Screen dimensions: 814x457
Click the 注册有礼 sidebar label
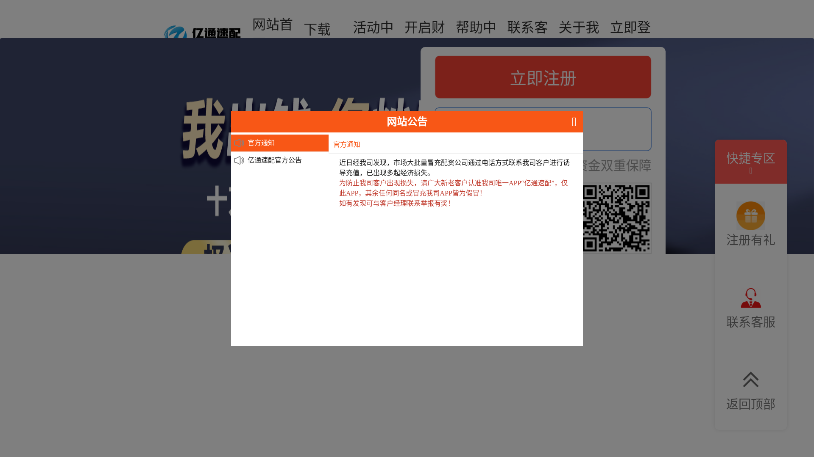(x=750, y=240)
